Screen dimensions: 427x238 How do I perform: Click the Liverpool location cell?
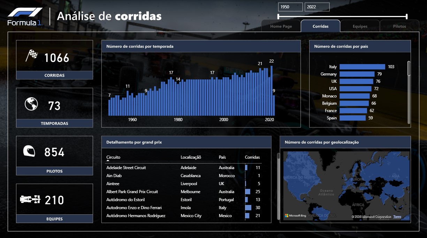click(x=189, y=184)
